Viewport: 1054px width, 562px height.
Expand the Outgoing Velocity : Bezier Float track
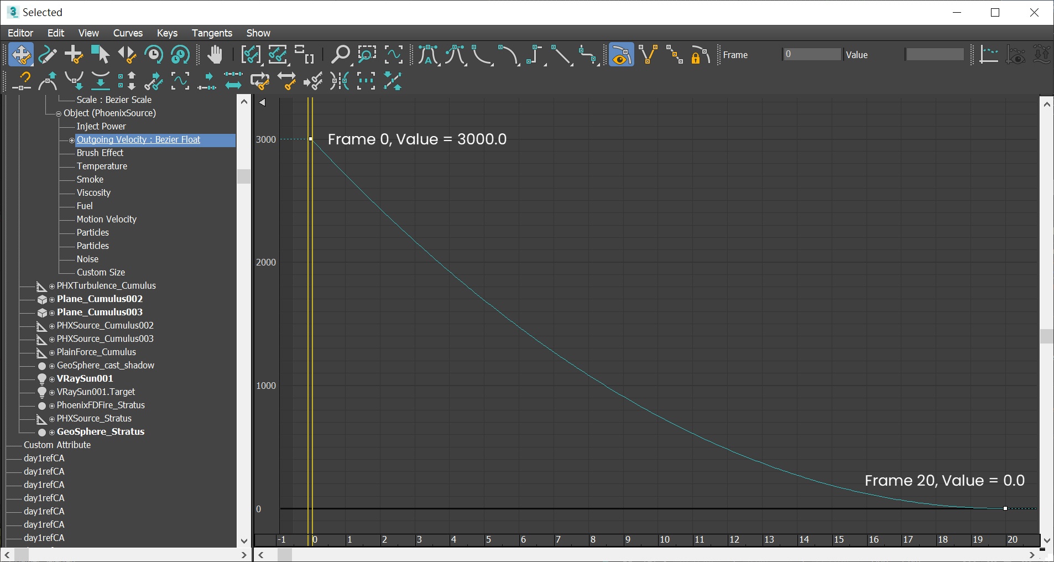click(x=72, y=140)
